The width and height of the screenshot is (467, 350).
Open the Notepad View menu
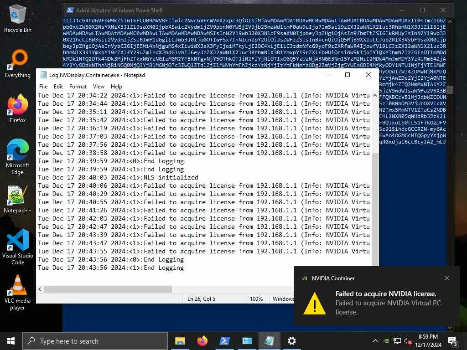[x=99, y=86]
